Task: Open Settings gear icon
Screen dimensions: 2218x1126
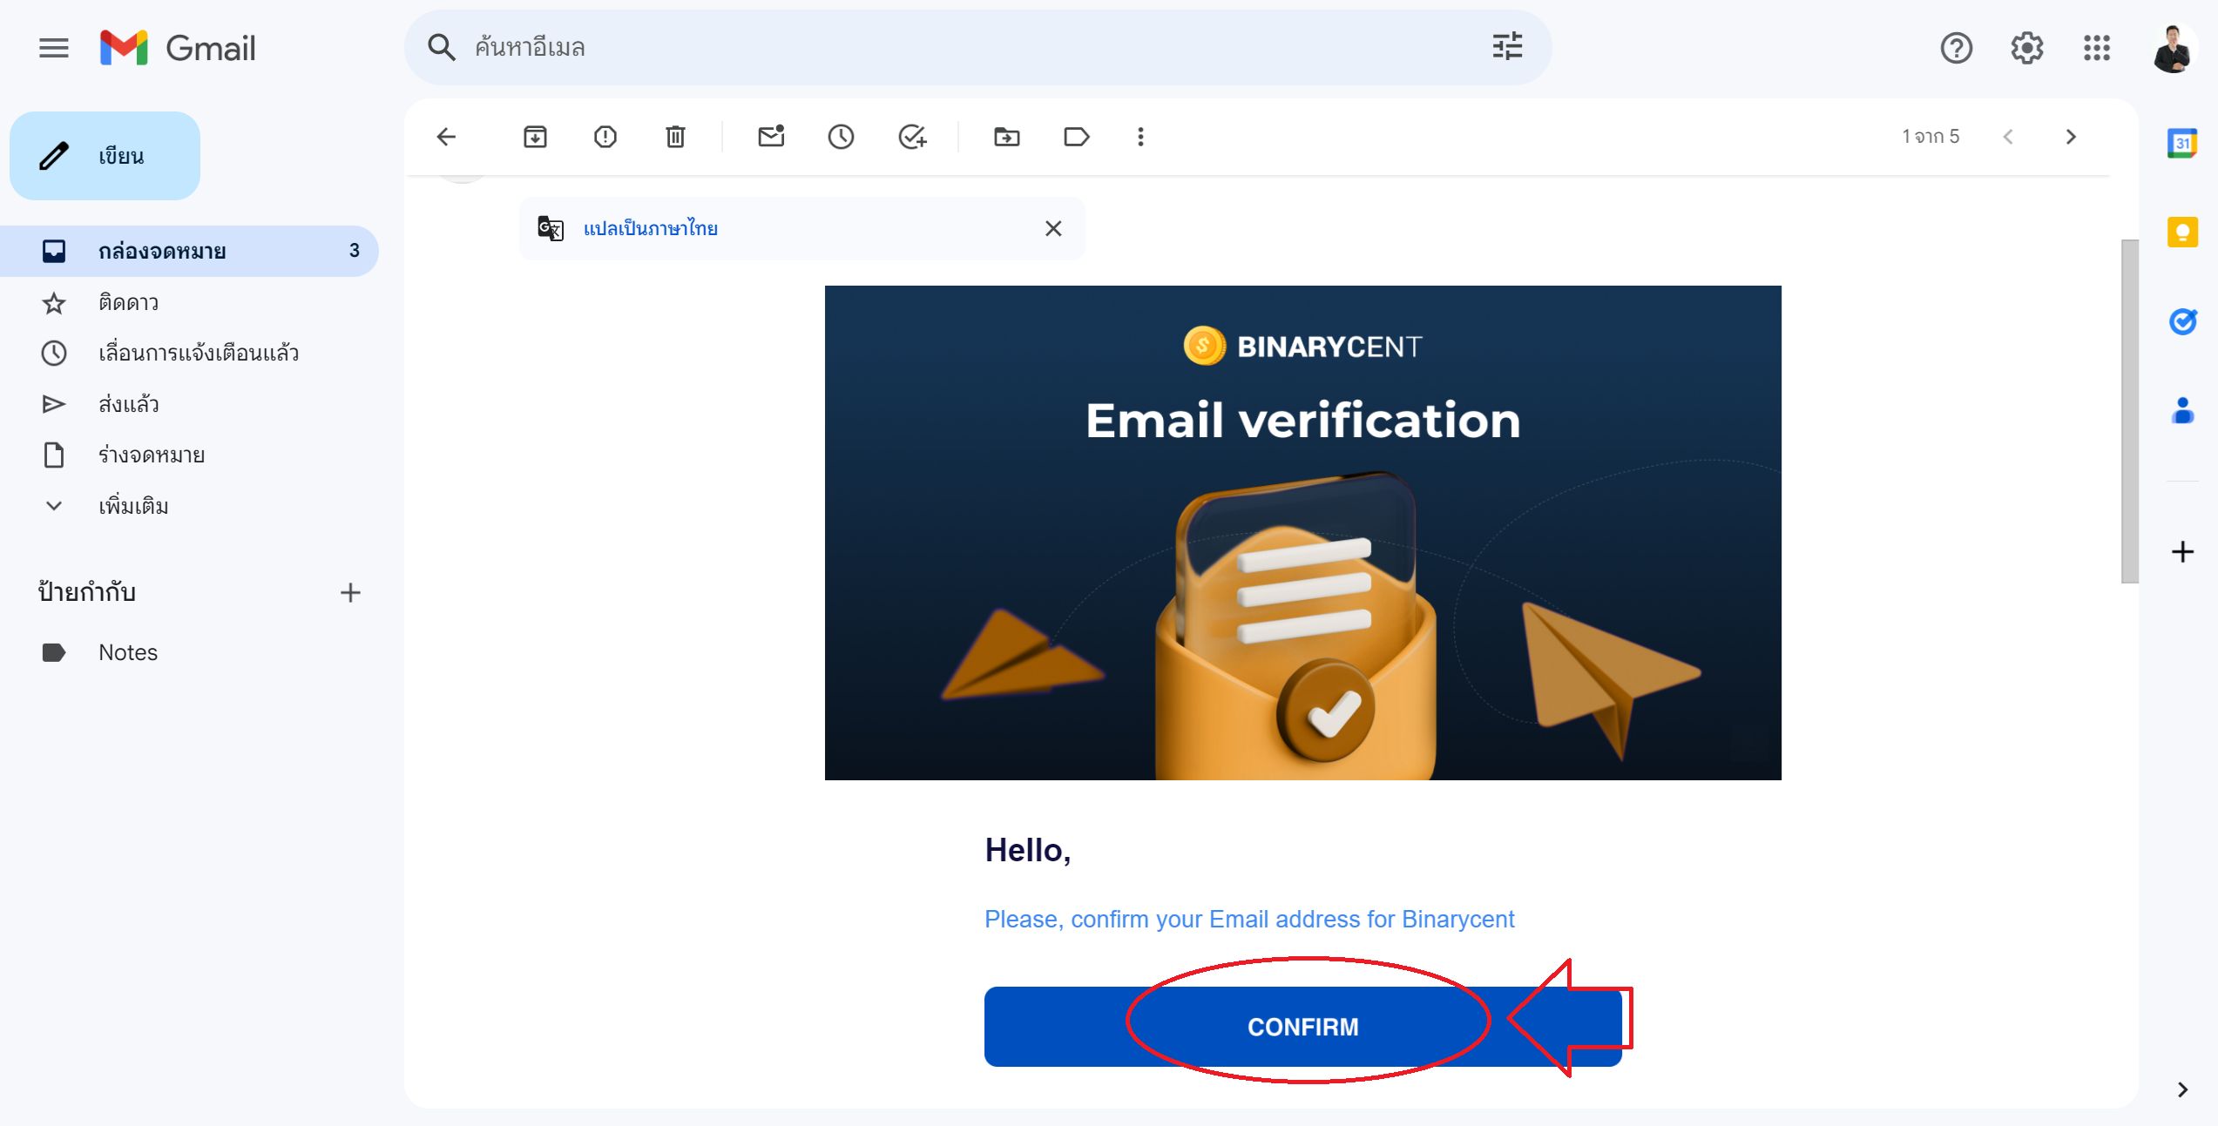Action: [2027, 48]
